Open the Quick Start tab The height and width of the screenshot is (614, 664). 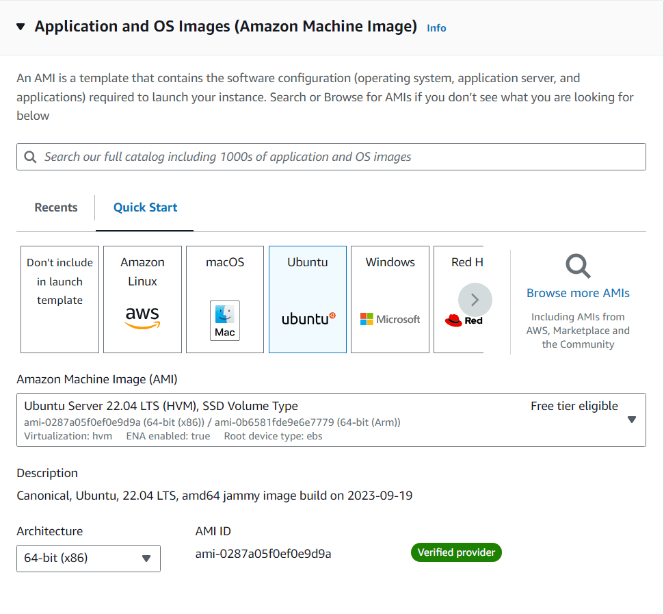145,207
